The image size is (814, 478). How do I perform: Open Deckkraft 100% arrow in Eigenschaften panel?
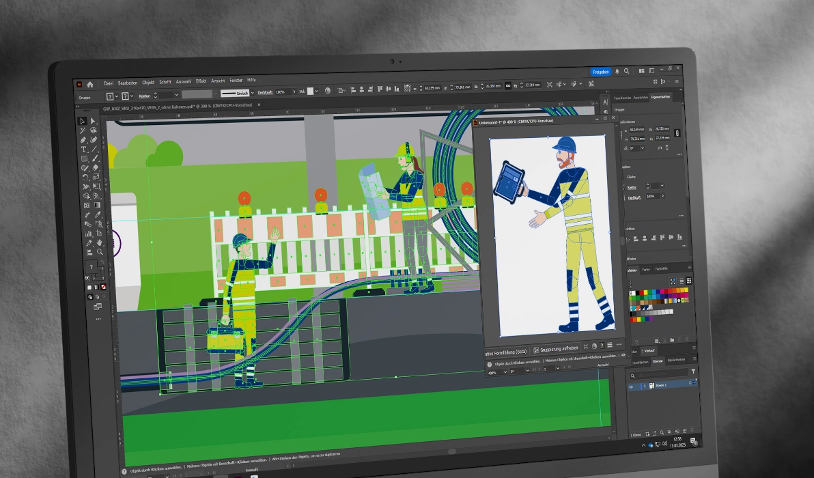(663, 196)
